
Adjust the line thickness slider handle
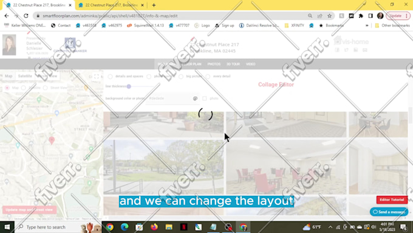(129, 86)
